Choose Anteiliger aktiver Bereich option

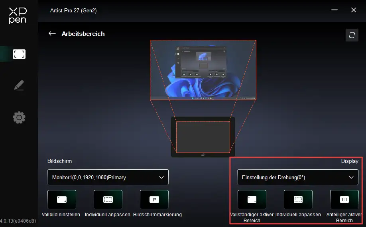(x=344, y=200)
